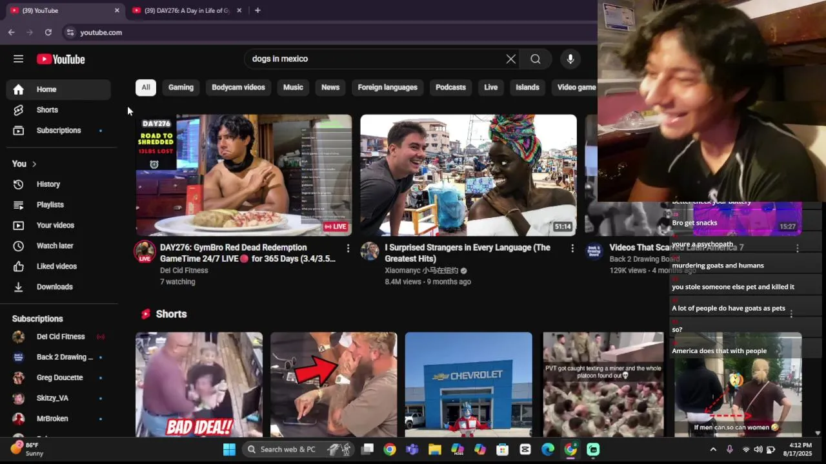Viewport: 826px width, 464px height.
Task: Click Xiaomanyc channel name under video
Action: (421, 271)
